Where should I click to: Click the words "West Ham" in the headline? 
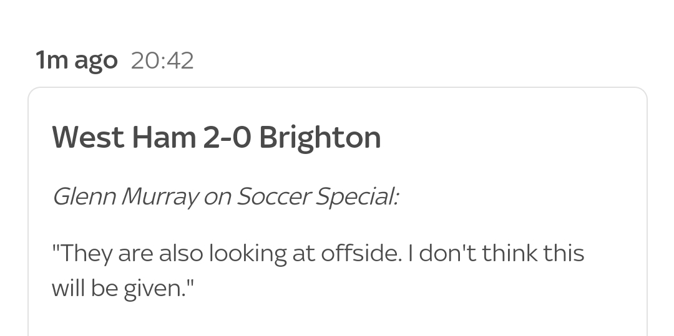coord(124,137)
